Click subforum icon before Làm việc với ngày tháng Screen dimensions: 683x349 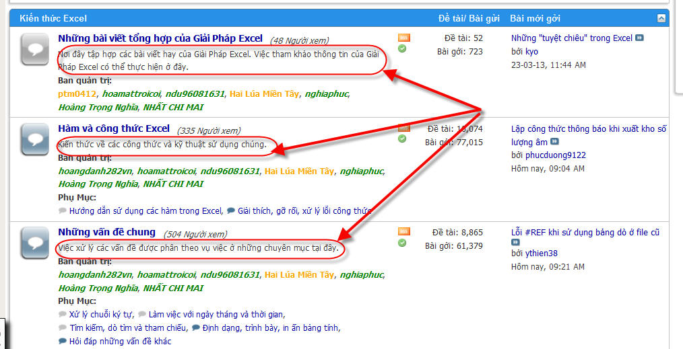pos(142,314)
